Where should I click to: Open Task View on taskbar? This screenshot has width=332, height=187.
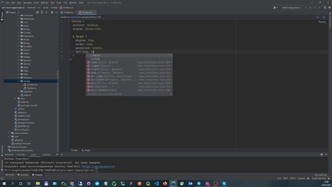pyautogui.click(x=29, y=183)
